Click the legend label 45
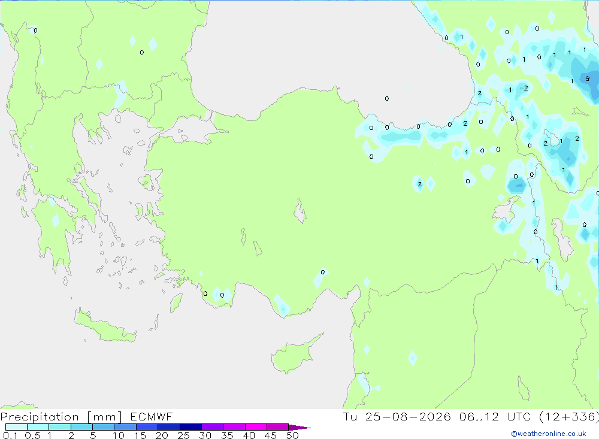The image size is (599, 439). tap(271, 435)
